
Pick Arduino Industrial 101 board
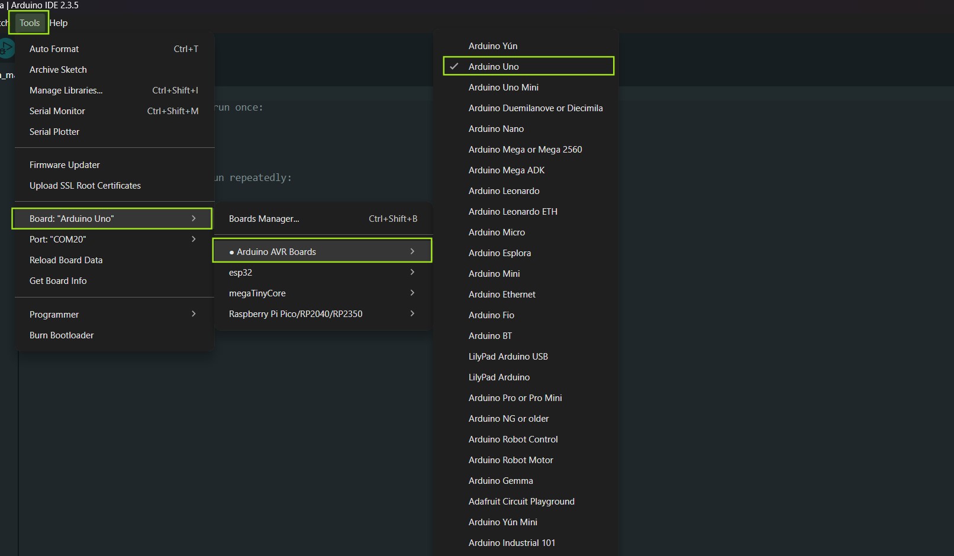[x=526, y=543]
